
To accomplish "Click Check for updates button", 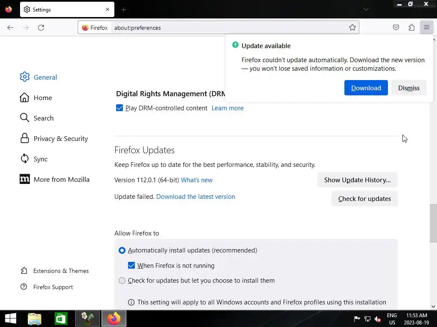I will pos(364,199).
